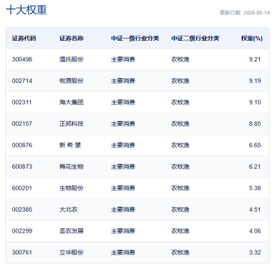The width and height of the screenshot is (275, 269).
Task: Select security code 300498
Action: (x=22, y=59)
